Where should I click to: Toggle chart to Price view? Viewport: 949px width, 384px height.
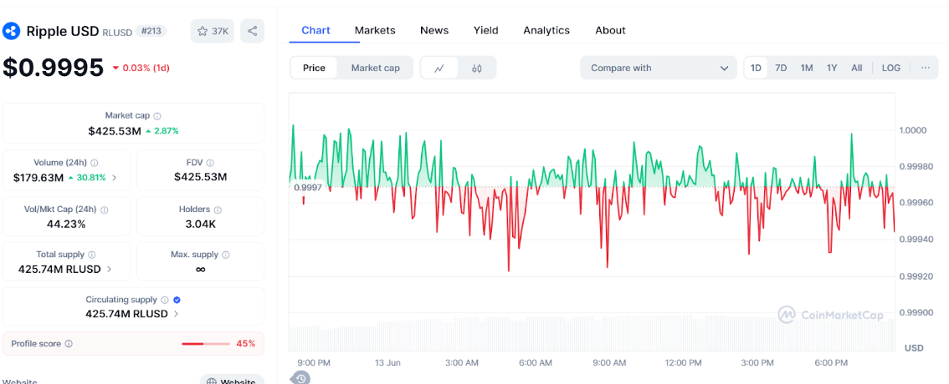[314, 68]
